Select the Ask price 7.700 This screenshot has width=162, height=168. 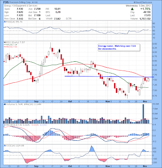point(37,9)
